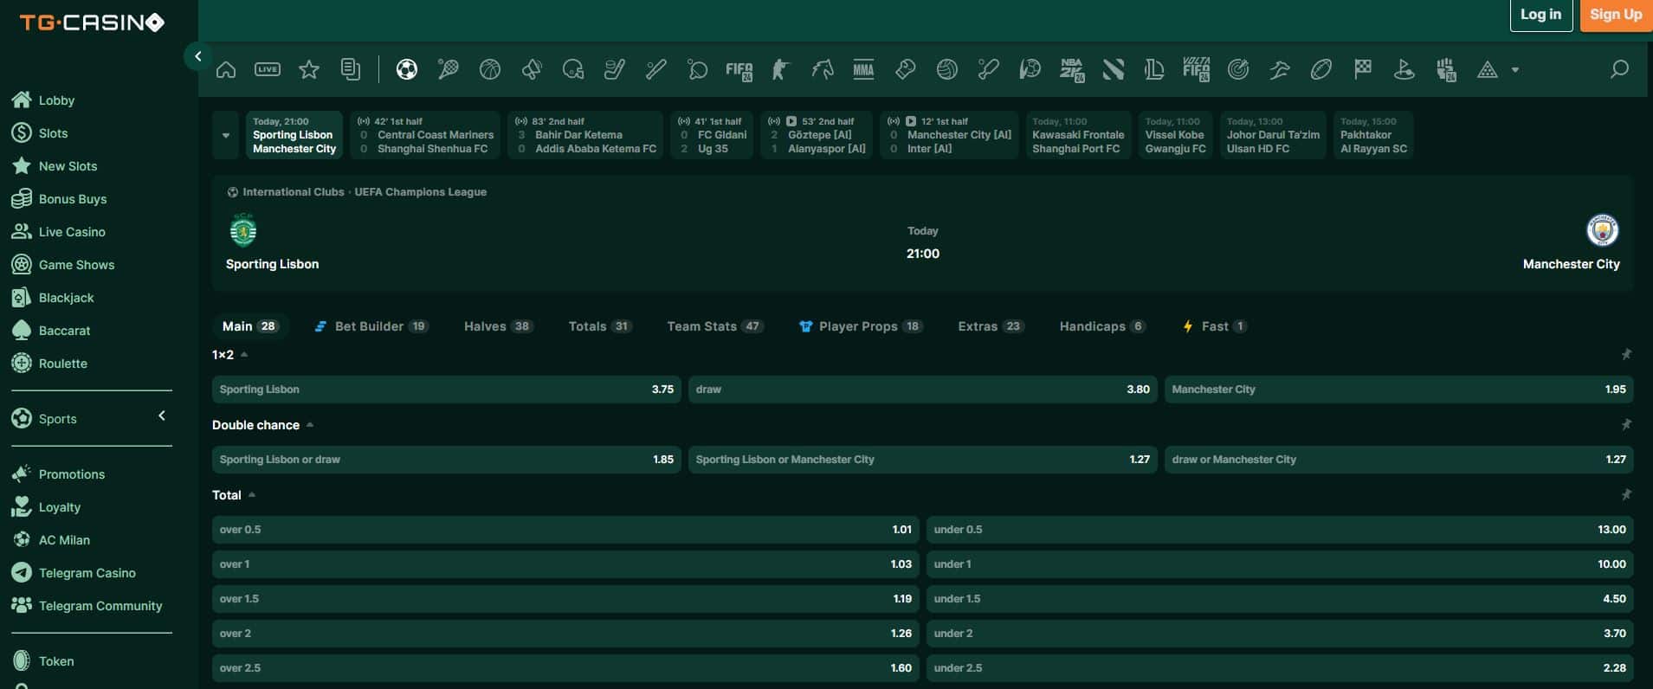Screen dimensions: 1653x689
Task: Select the NBA 2K esports icon
Action: pos(1072,70)
